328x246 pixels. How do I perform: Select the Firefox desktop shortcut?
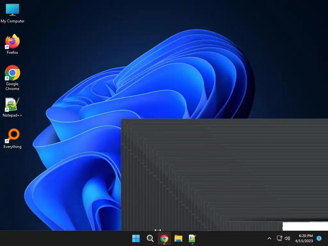(12, 44)
